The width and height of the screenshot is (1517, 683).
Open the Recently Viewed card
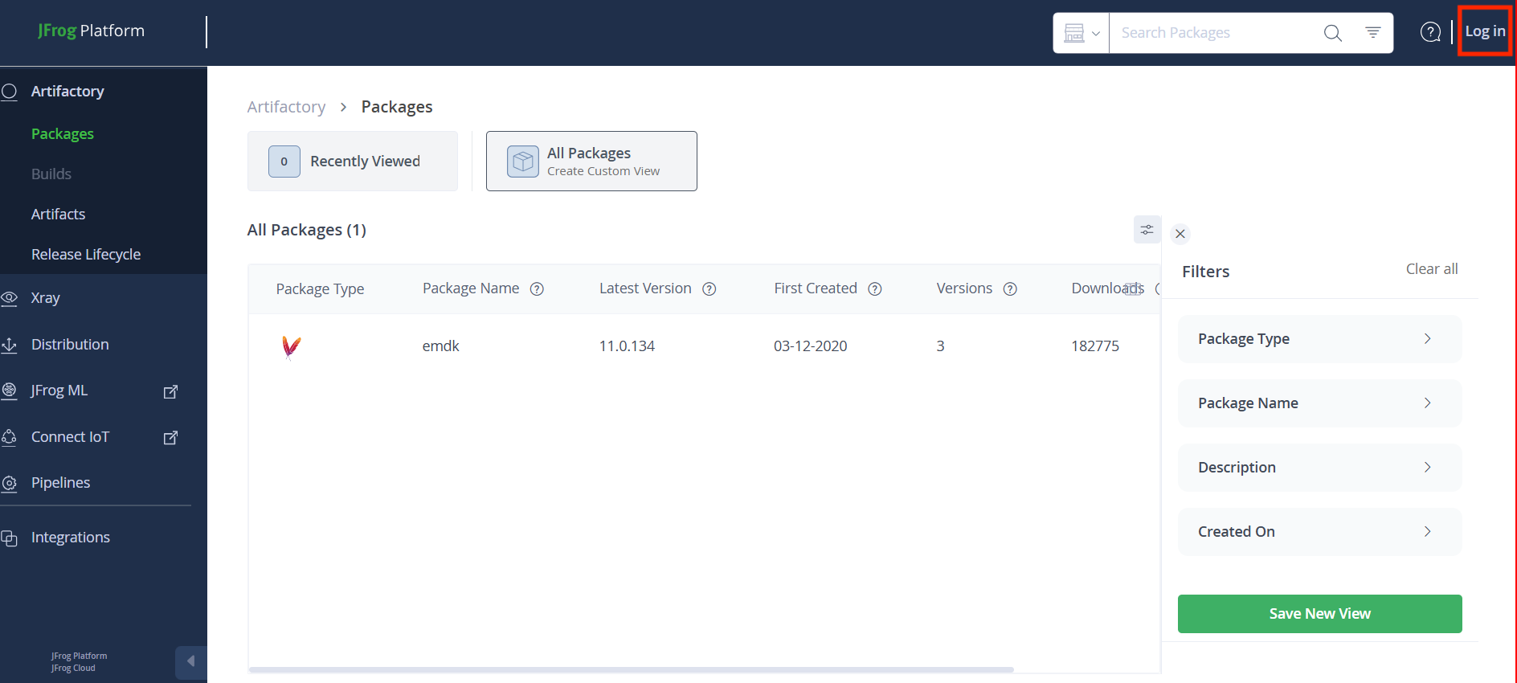[353, 161]
